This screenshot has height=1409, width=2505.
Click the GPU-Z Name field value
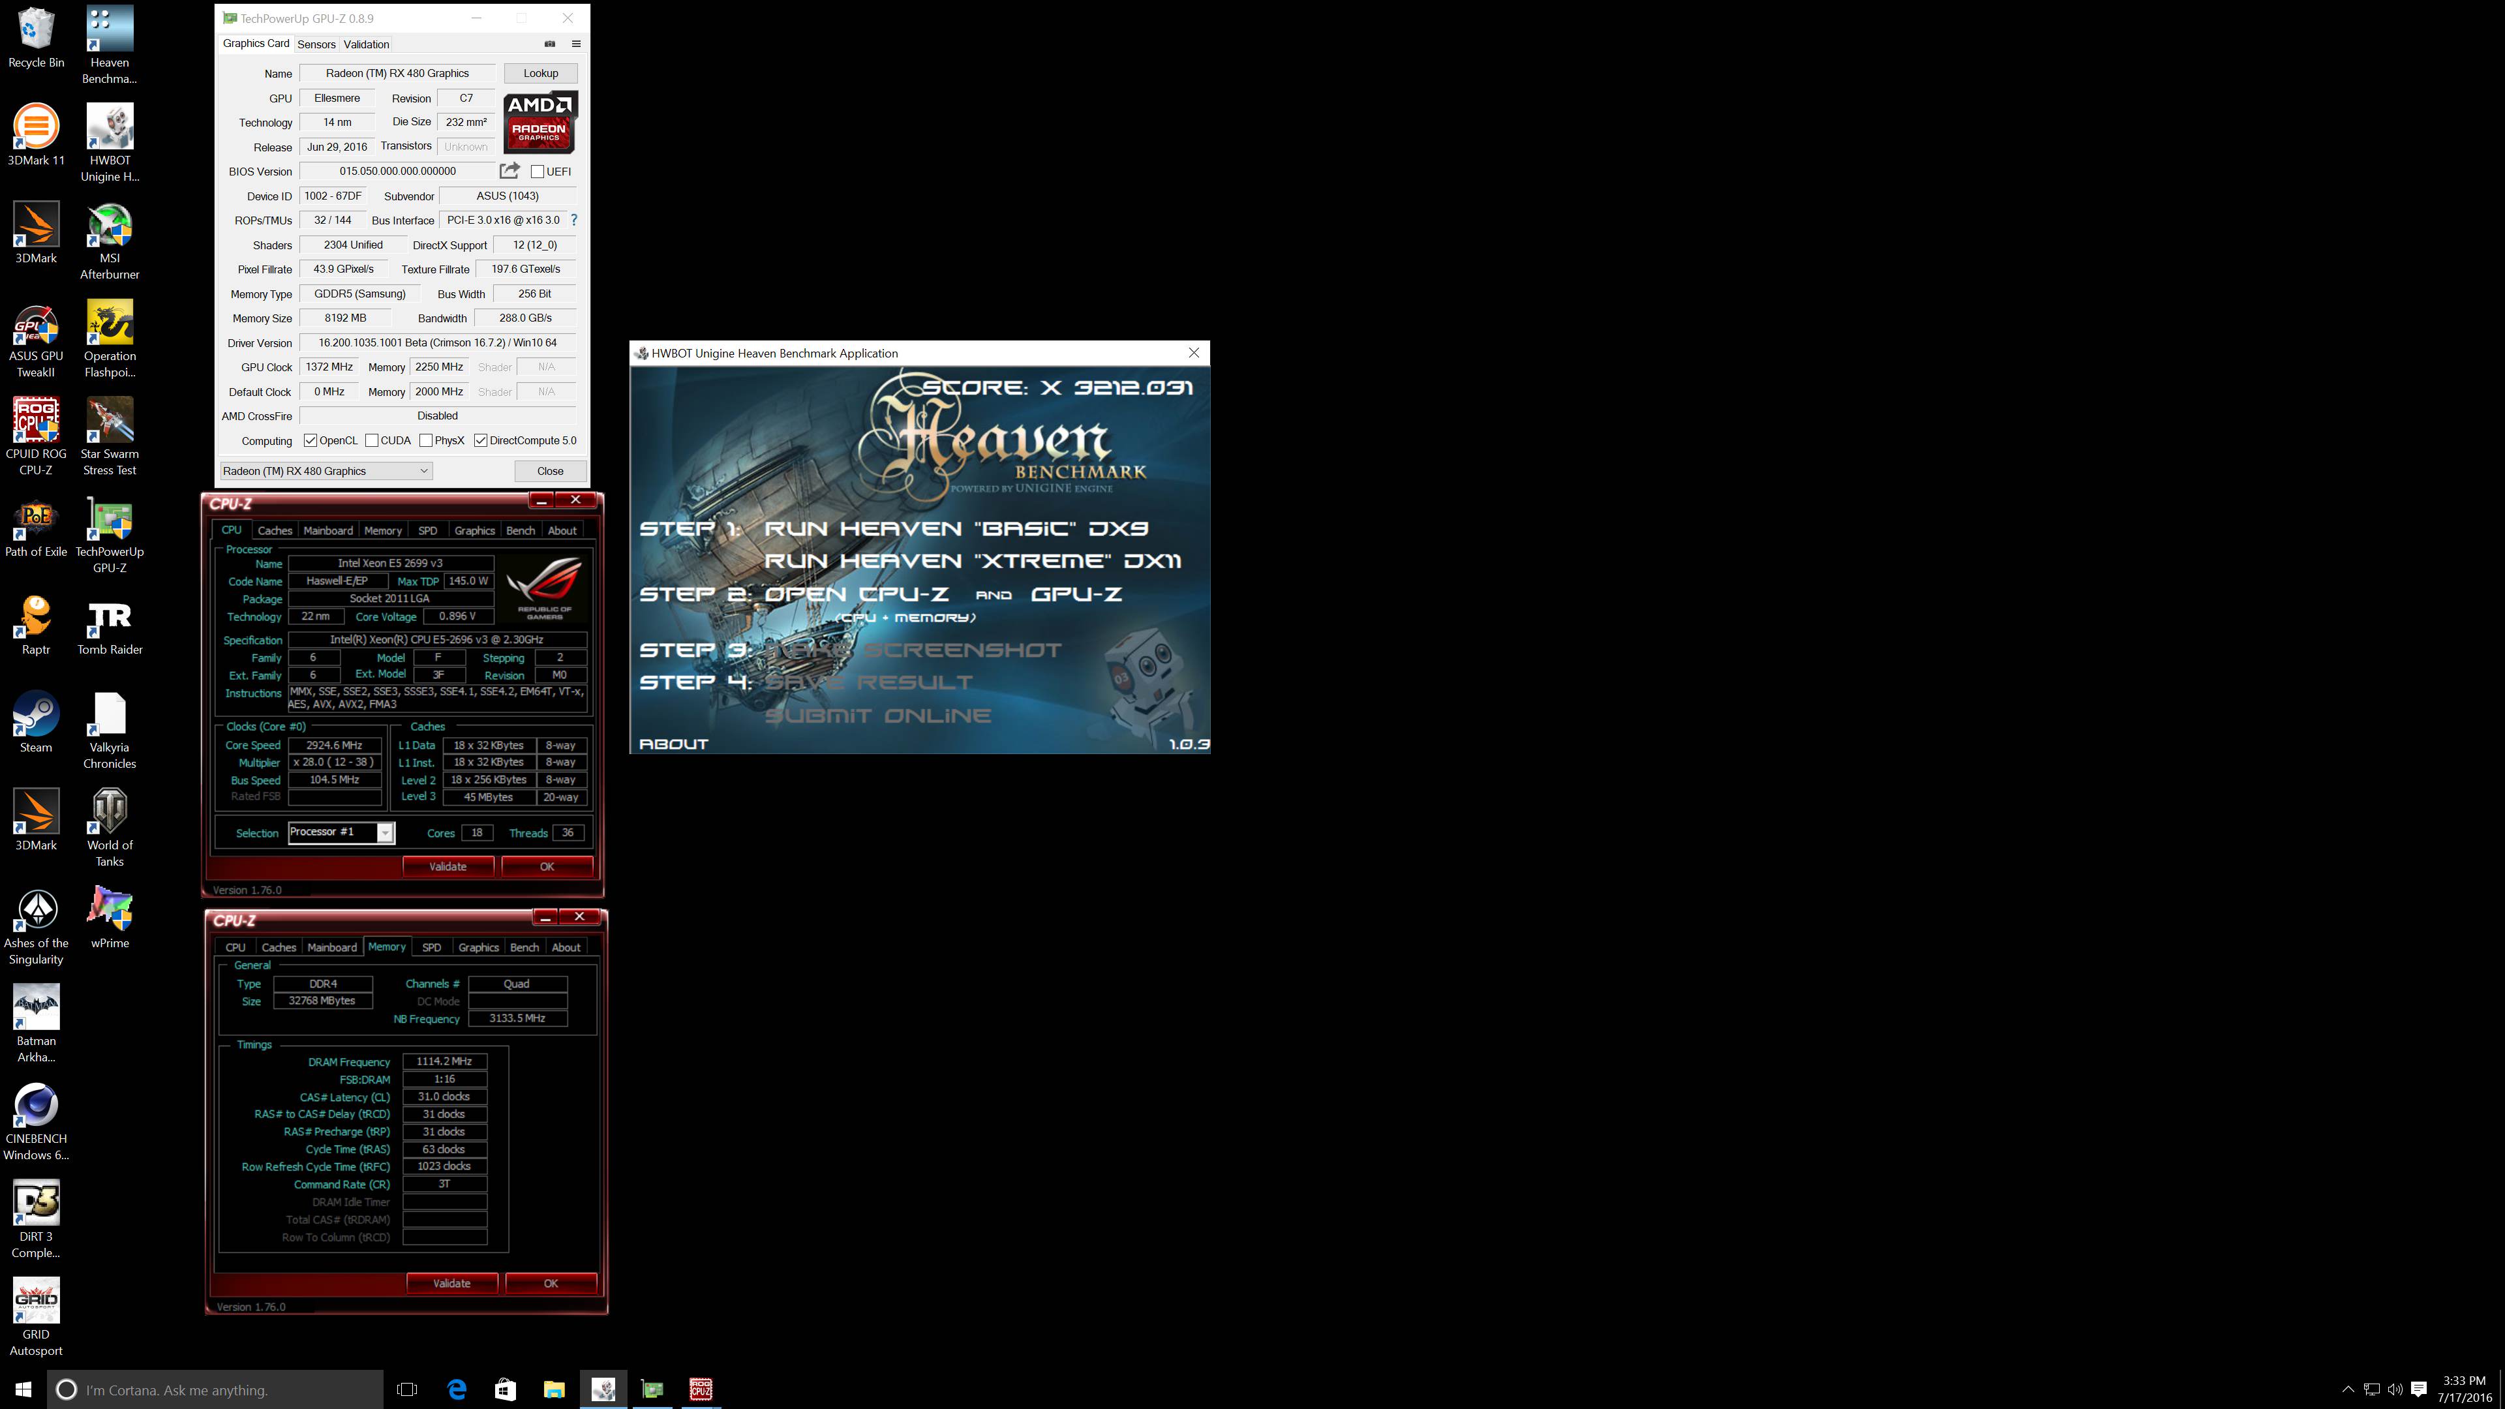point(397,73)
